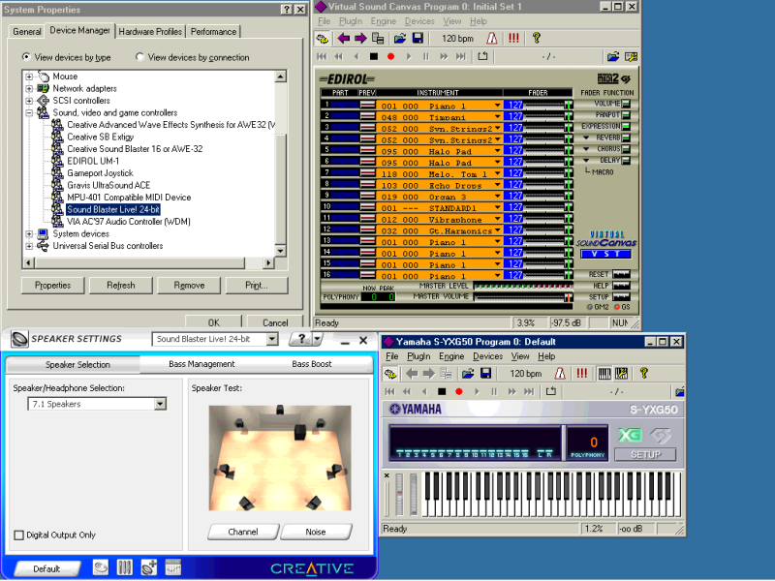775x581 pixels.
Task: Click the loop icon in Virtual Sound Canvas transport
Action: [x=482, y=57]
